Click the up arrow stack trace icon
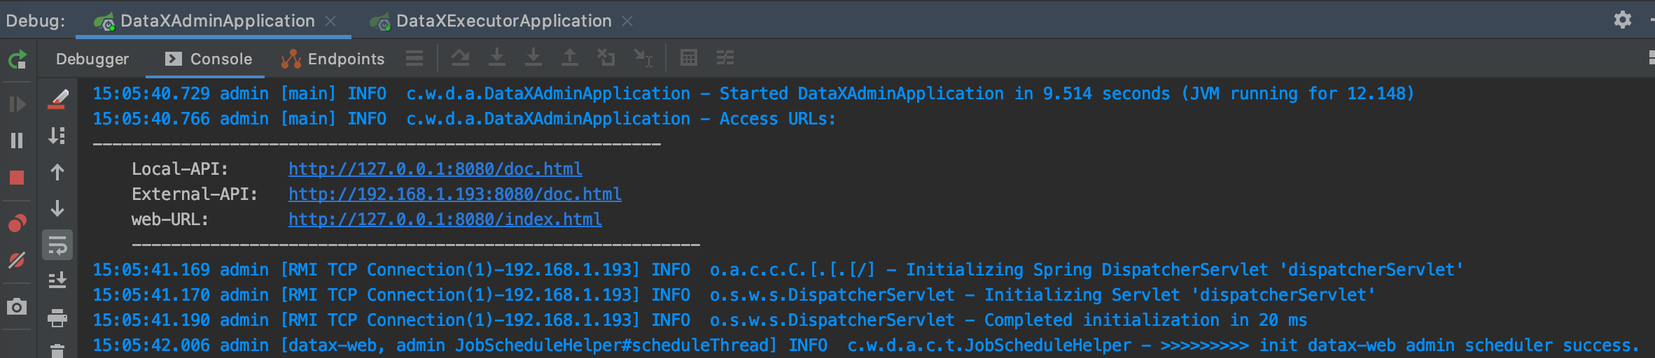Screen dimensions: 1655x358 coord(57,172)
